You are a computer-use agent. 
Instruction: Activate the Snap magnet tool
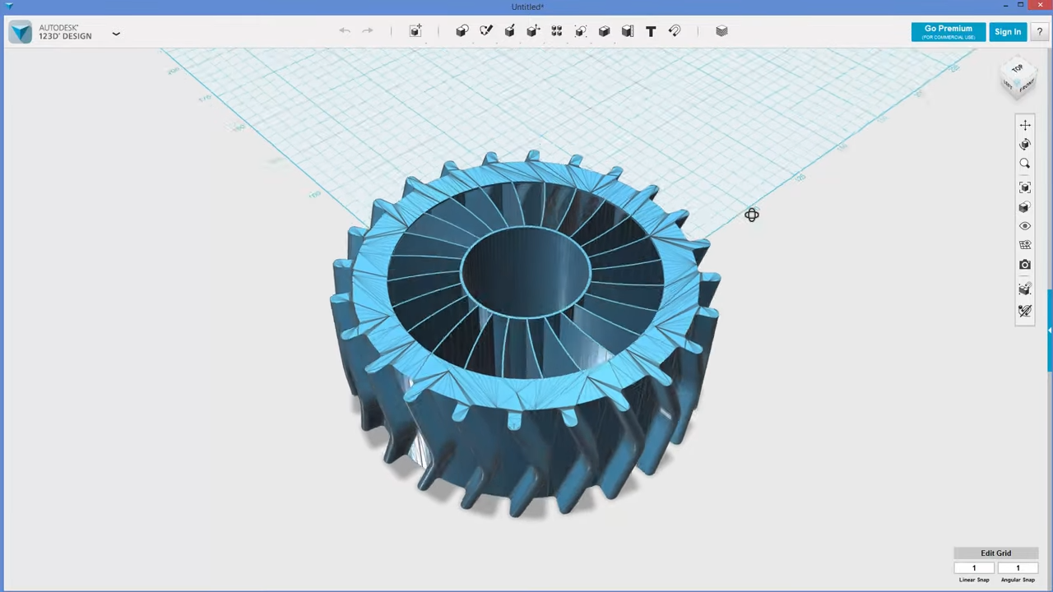point(675,31)
